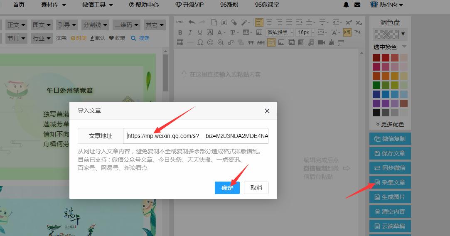The width and height of the screenshot is (450, 236).
Task: Insert video with camera icon
Action: [322, 42]
